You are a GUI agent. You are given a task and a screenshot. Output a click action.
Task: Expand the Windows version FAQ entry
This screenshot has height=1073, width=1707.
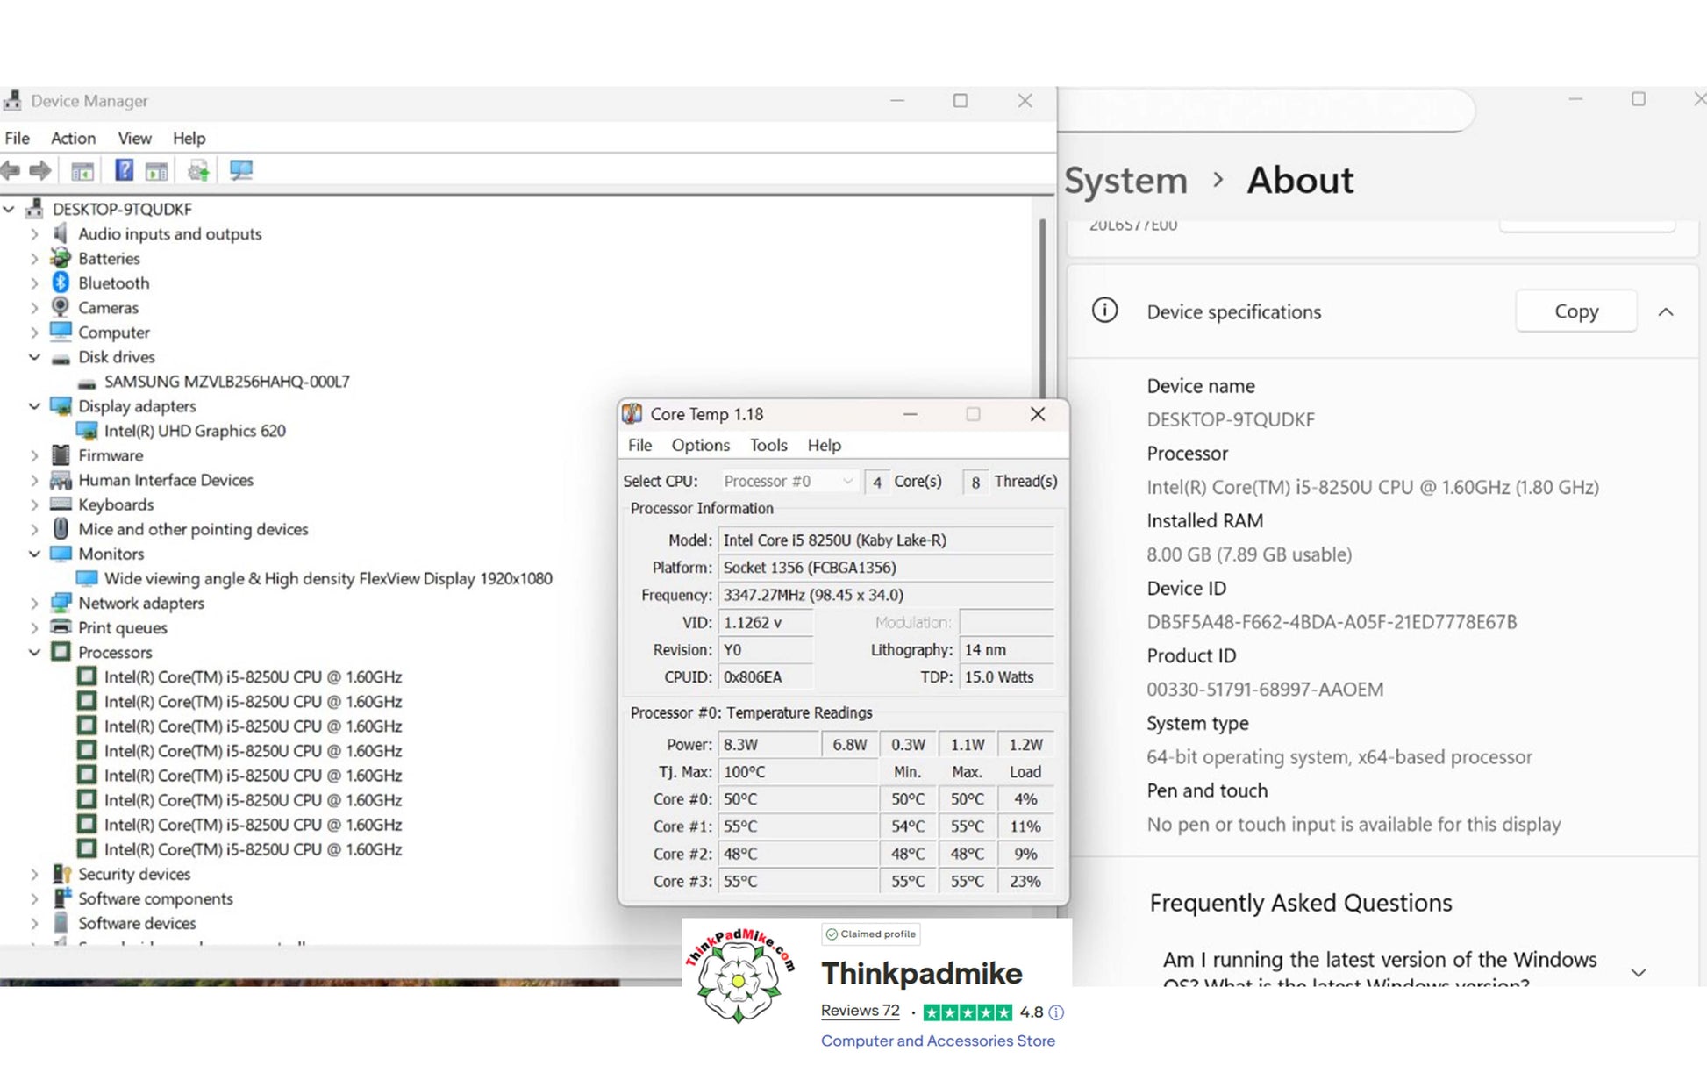click(1639, 972)
